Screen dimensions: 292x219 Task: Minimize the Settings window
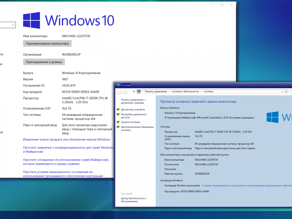coord(213,5)
